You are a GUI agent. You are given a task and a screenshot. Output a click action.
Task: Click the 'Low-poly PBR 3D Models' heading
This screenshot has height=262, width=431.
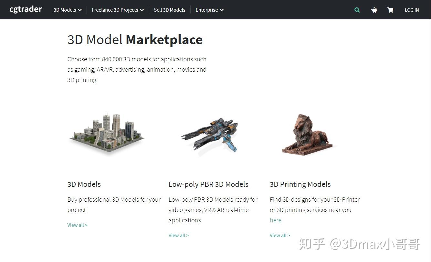coord(208,184)
